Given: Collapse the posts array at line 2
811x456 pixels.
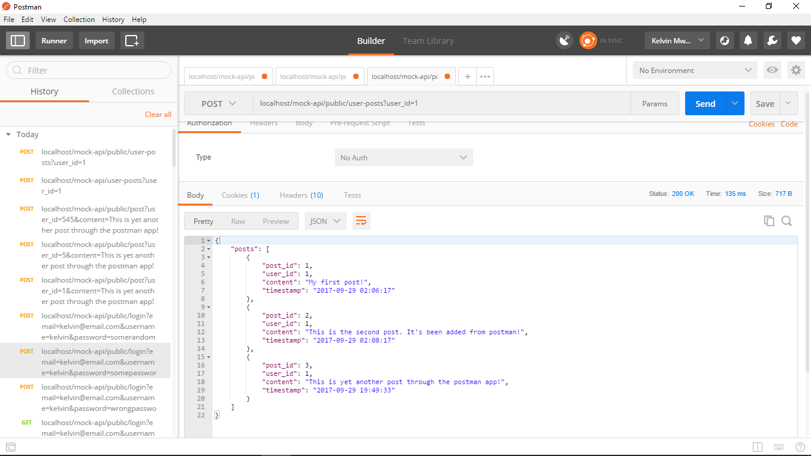Looking at the screenshot, I should point(208,249).
